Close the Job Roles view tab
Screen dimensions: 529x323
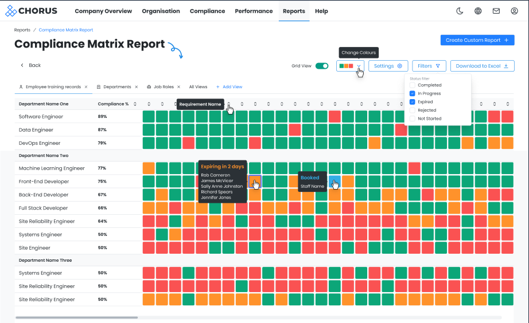coord(178,87)
